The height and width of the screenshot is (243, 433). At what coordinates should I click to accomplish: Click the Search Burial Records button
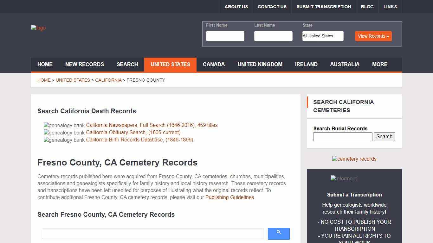[x=384, y=136]
